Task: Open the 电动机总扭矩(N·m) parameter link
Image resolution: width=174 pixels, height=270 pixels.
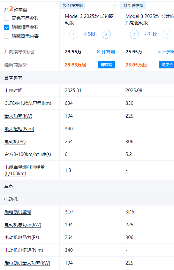Action: pyautogui.click(x=24, y=250)
